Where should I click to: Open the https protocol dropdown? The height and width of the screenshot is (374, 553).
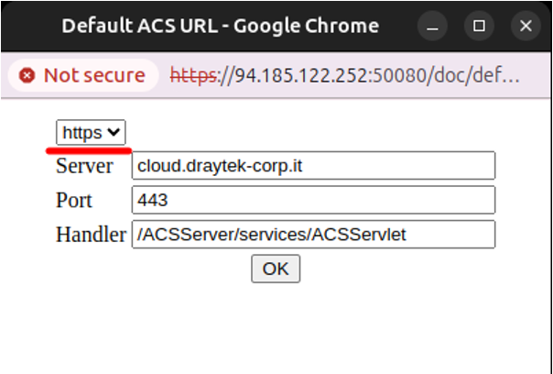[91, 132]
